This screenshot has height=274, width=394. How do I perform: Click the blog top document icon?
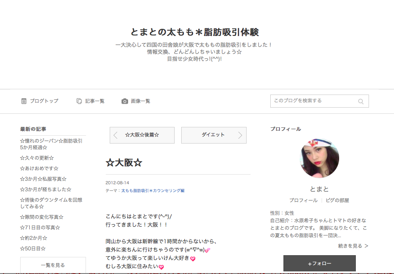tap(24, 101)
